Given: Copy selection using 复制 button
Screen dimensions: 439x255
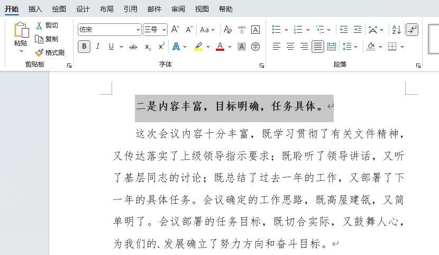Looking at the screenshot, I should pyautogui.click(x=47, y=39).
